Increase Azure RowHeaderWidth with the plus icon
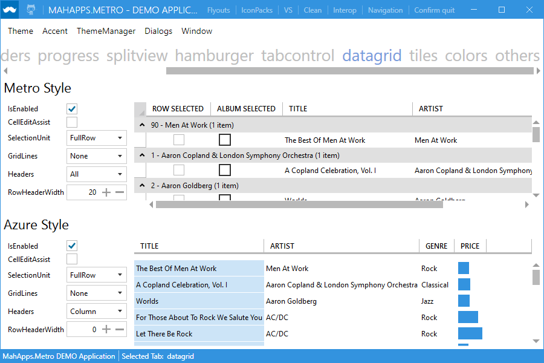 point(106,329)
